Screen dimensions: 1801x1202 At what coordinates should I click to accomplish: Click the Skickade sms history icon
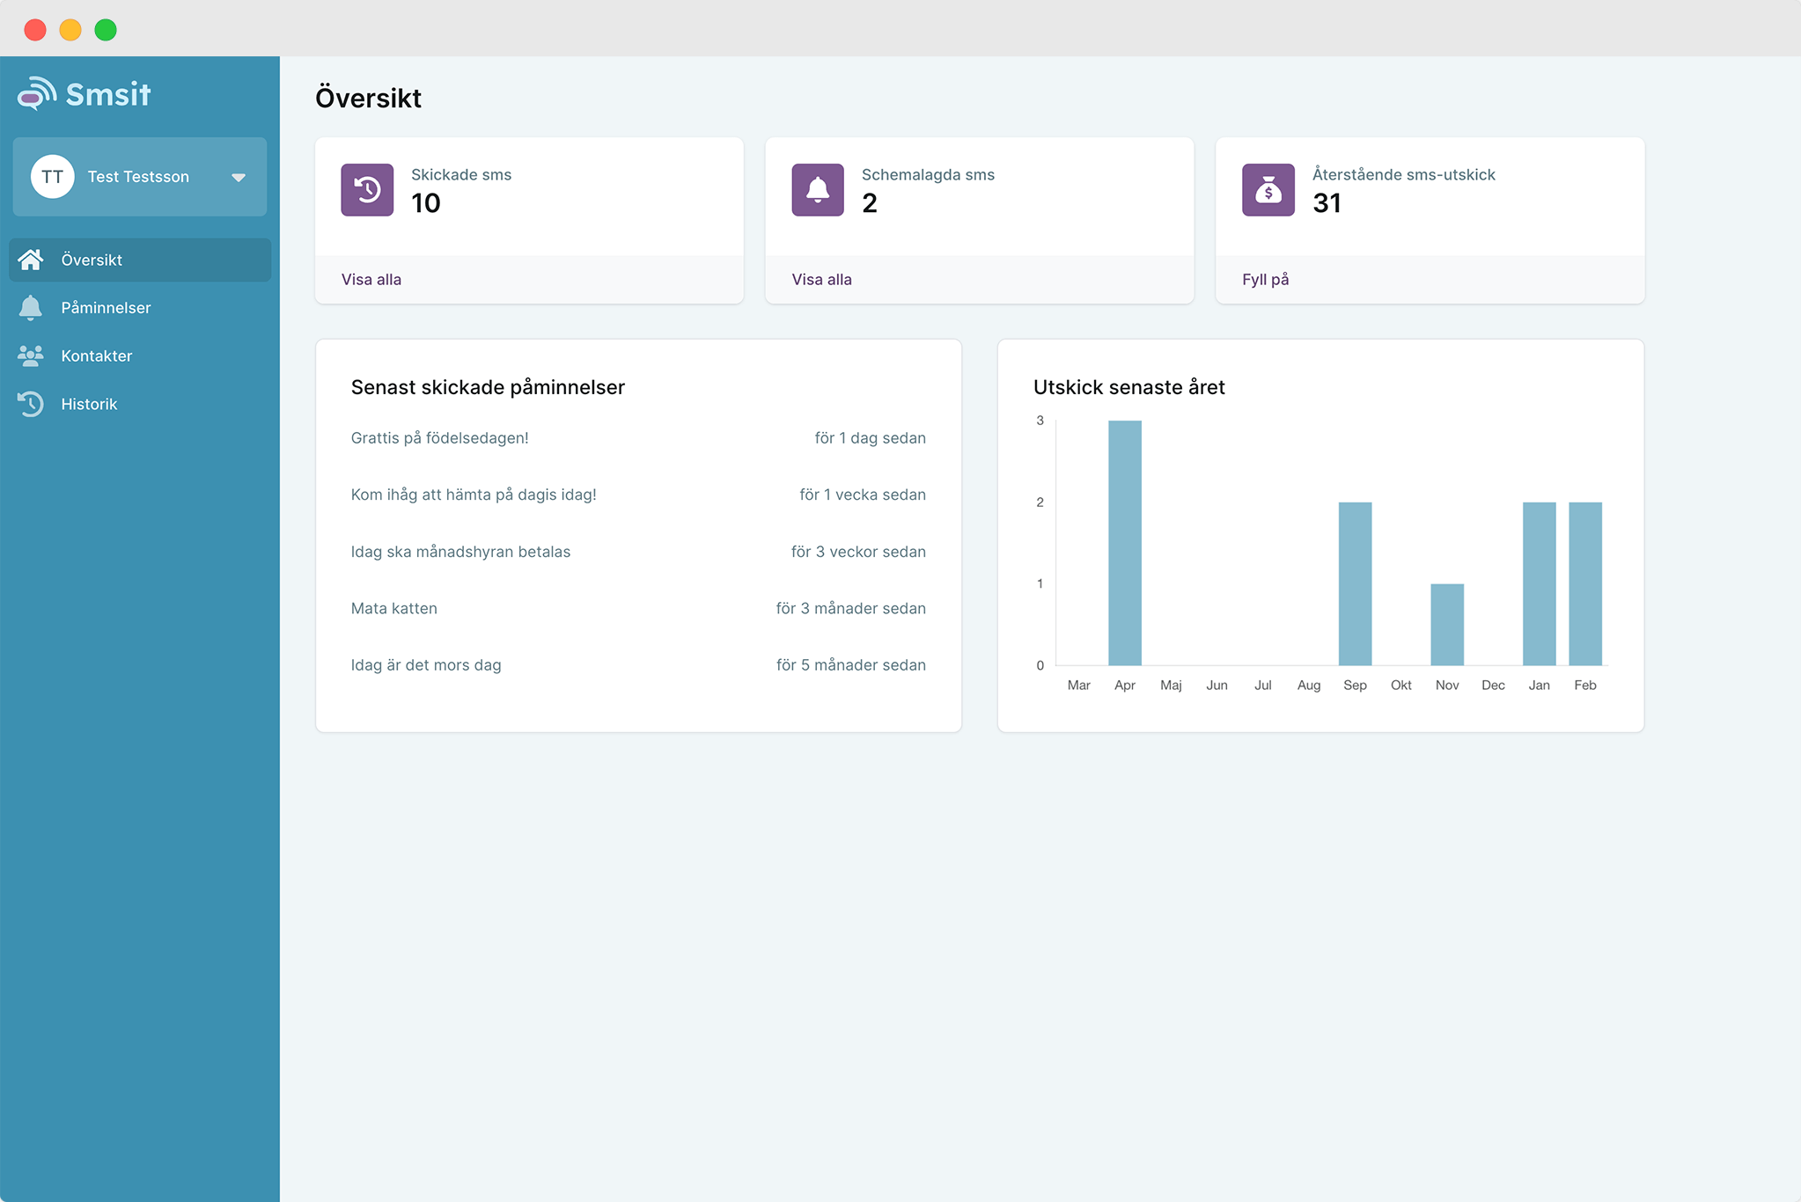pos(367,190)
